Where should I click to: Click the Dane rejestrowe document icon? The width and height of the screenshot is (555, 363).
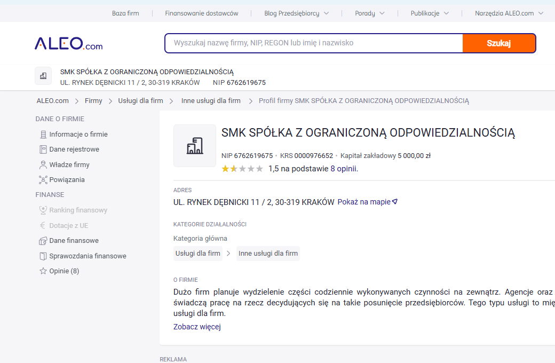(43, 149)
